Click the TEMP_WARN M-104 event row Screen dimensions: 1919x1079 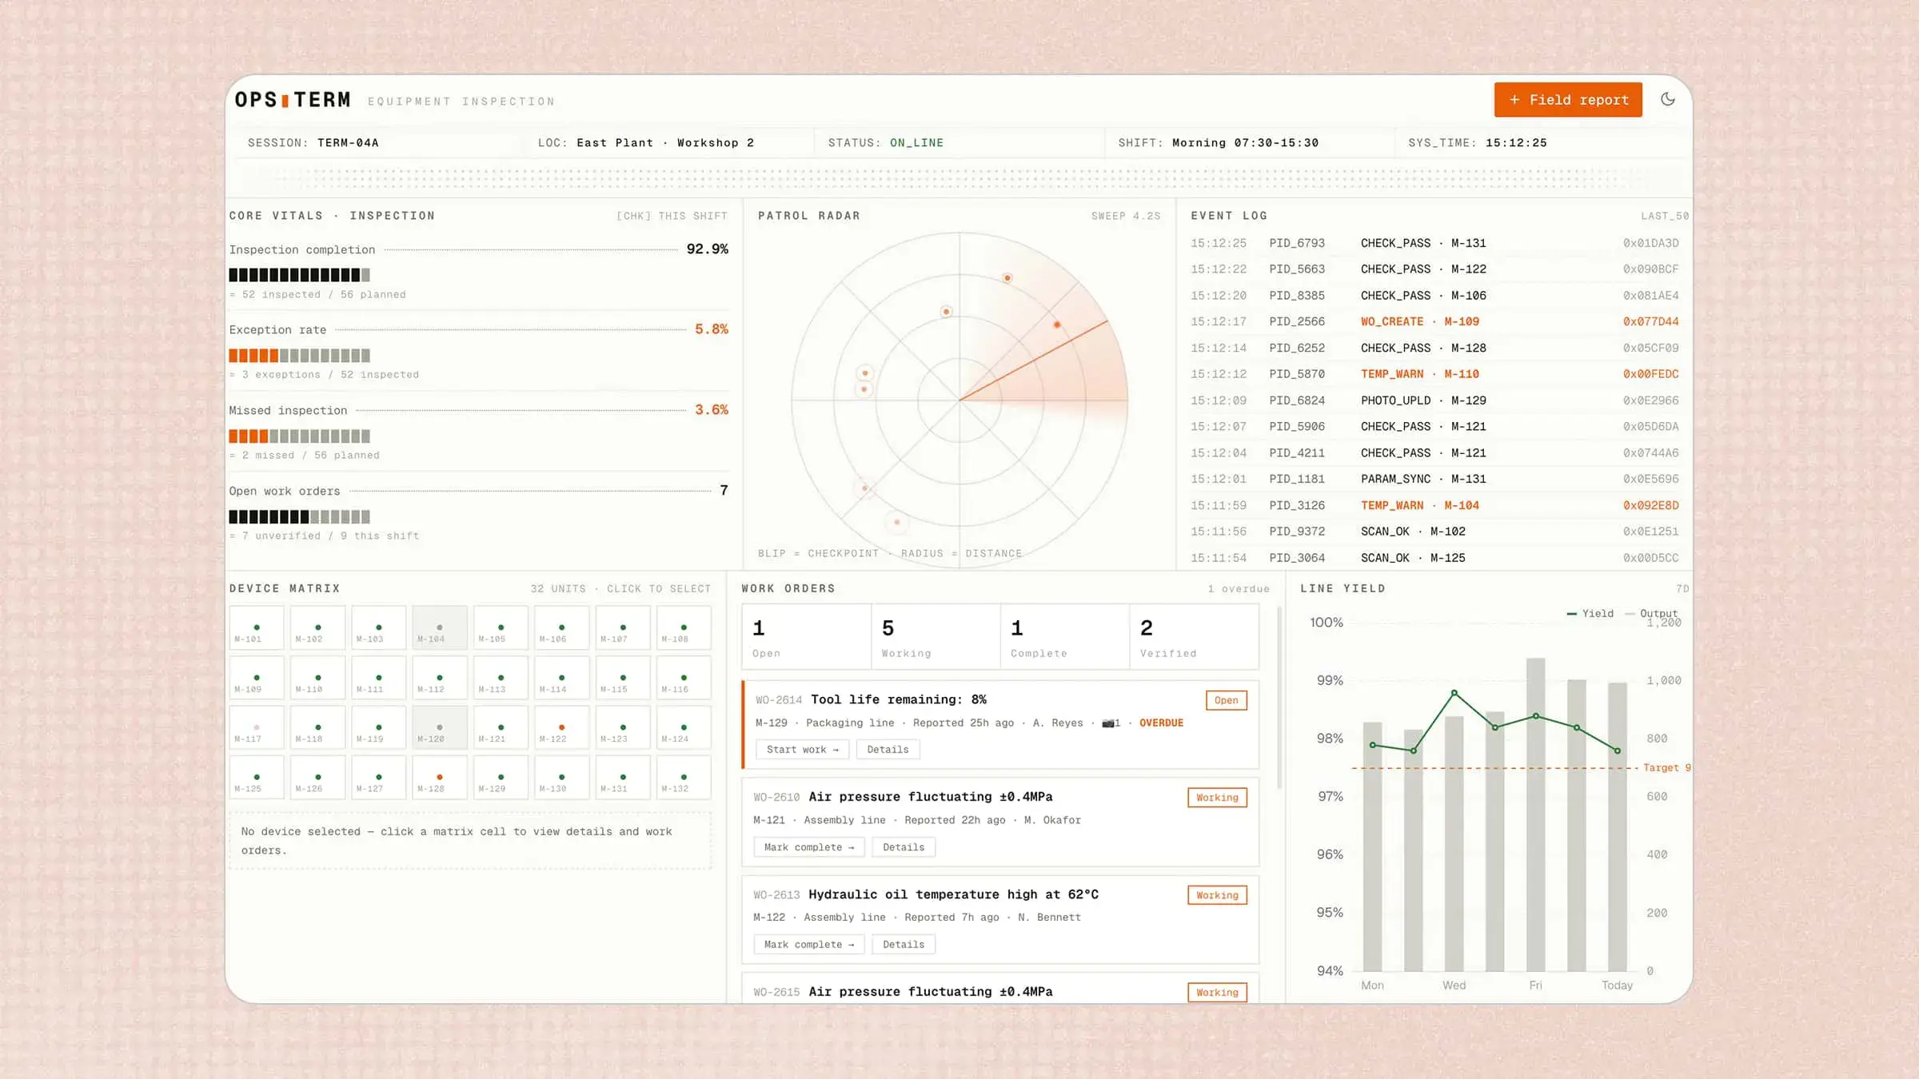tap(1434, 506)
